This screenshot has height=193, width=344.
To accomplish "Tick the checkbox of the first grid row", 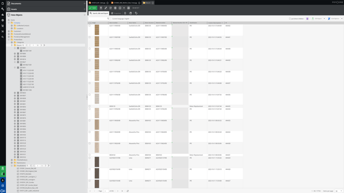I will (x=89, y=26).
